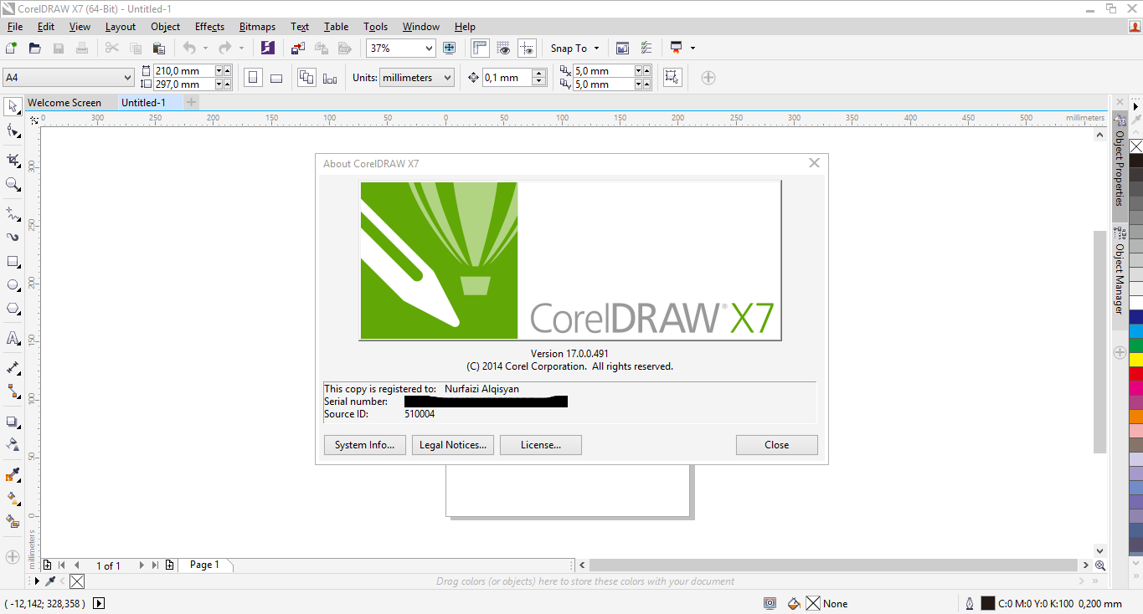Viewport: 1143px width, 614px height.
Task: Click License button in About dialog
Action: [541, 445]
